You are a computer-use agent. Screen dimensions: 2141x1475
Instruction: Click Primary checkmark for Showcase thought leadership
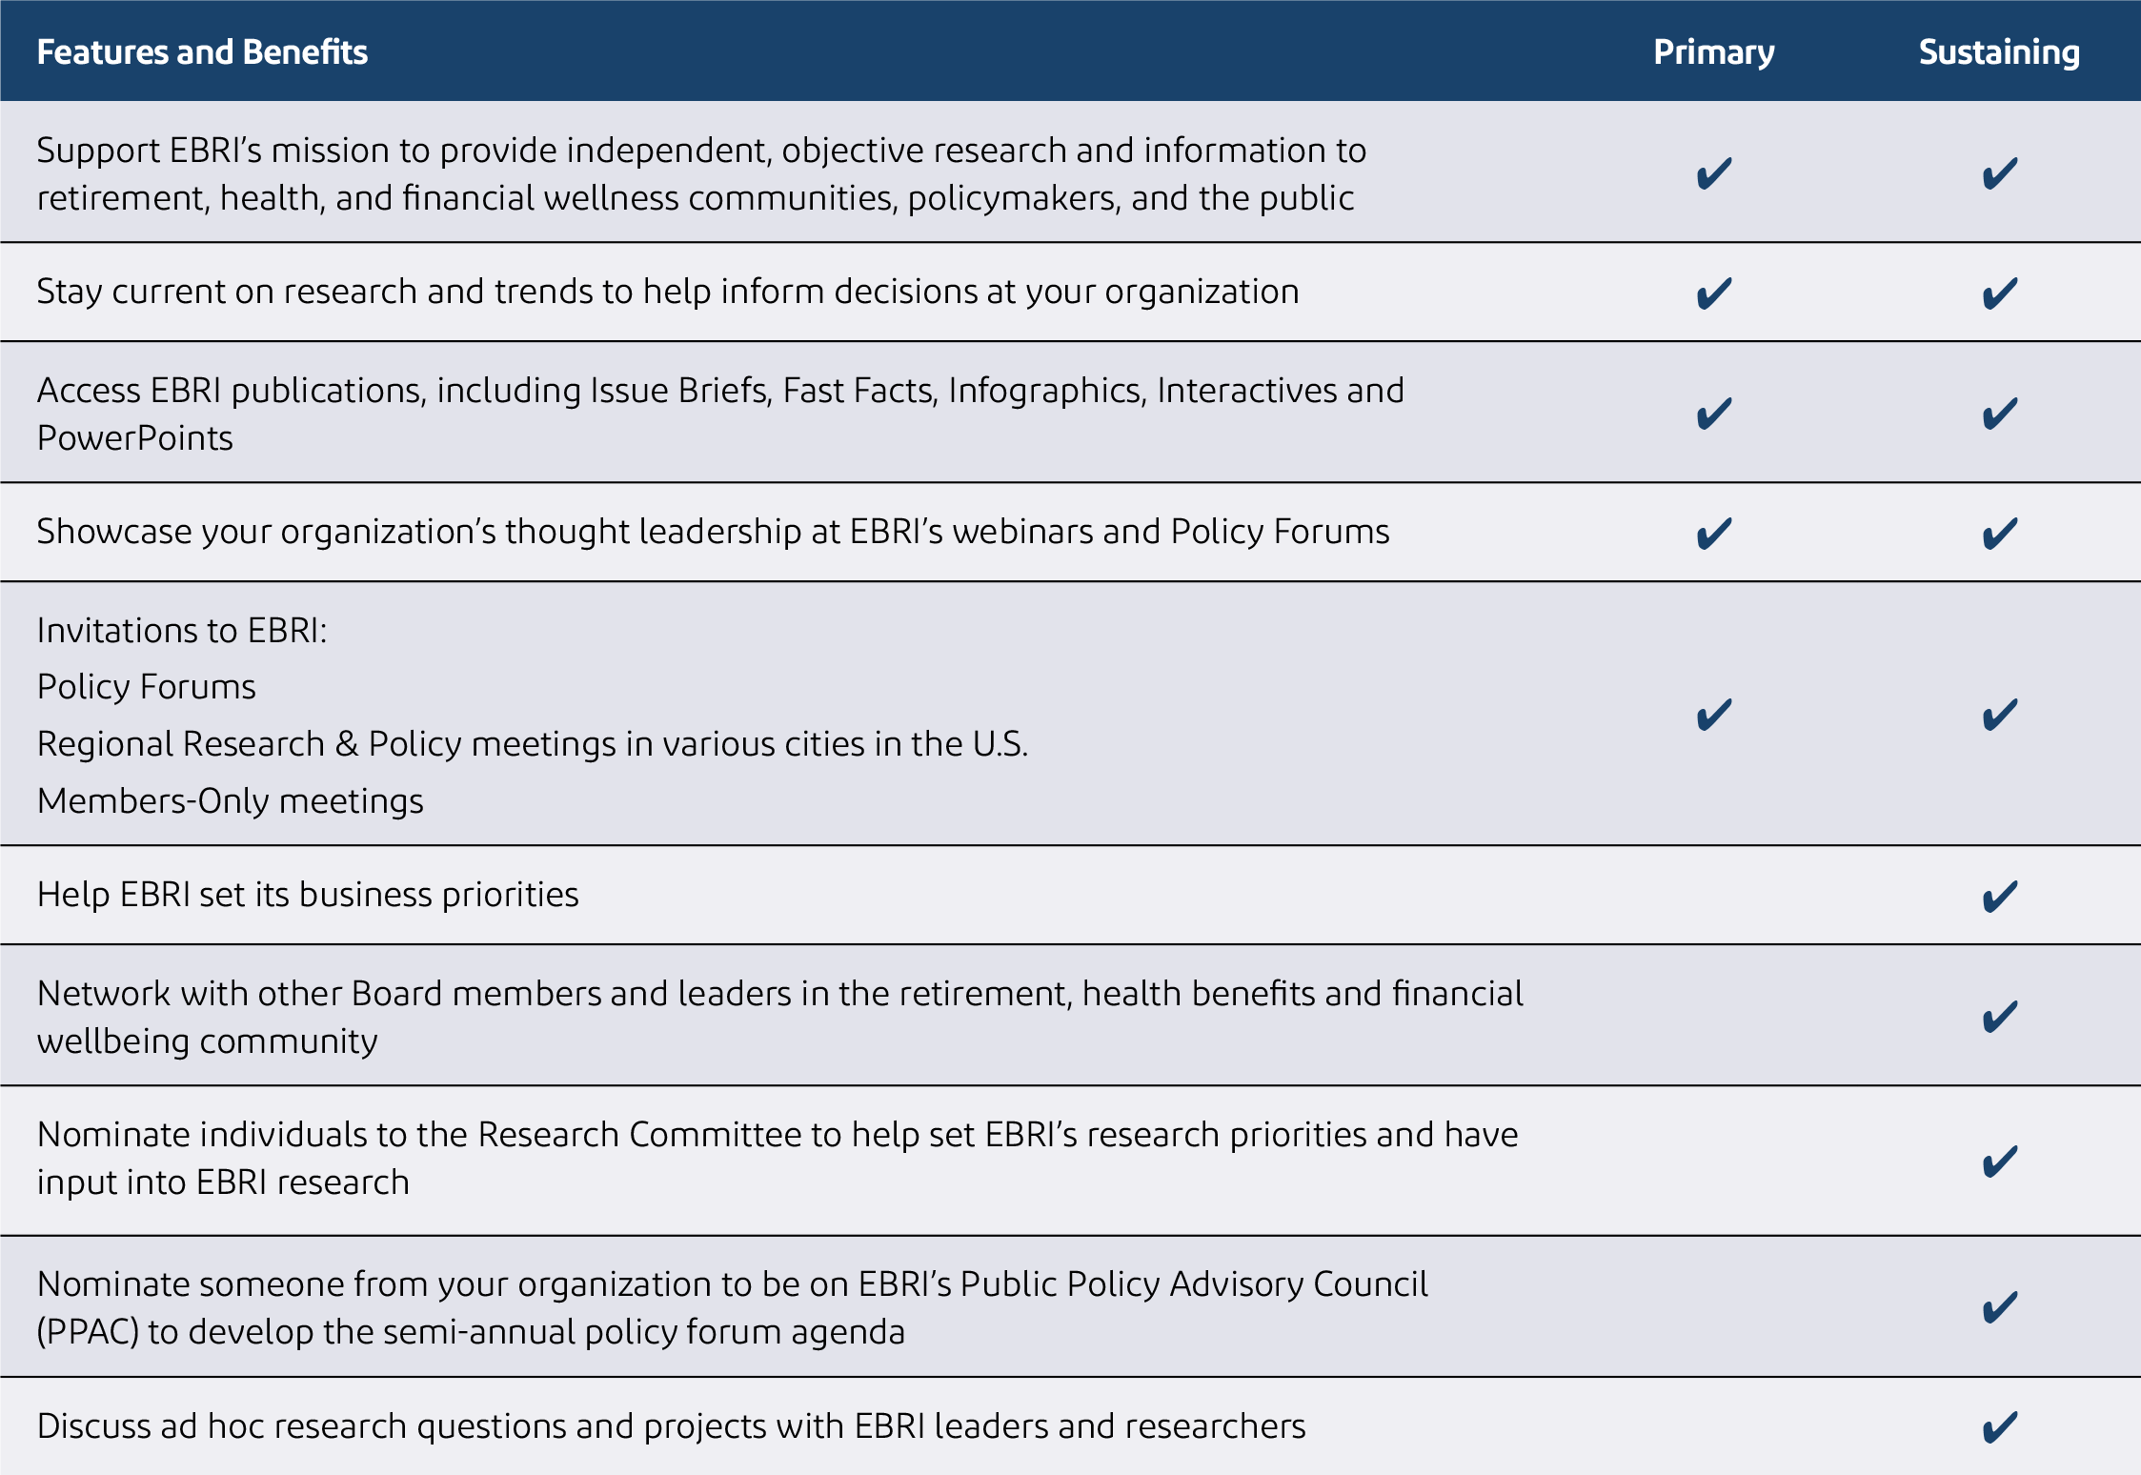click(1714, 533)
